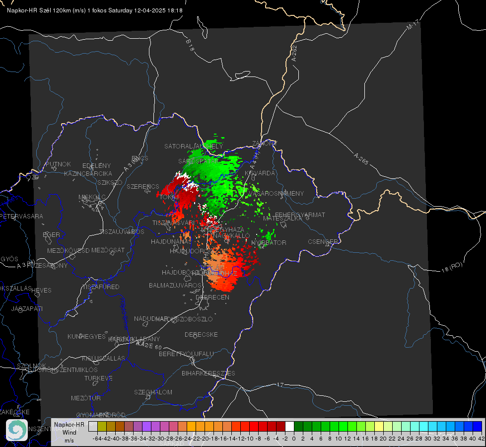
Task: Pick the white legend swatch between -2 and 0
Action: click(289, 426)
